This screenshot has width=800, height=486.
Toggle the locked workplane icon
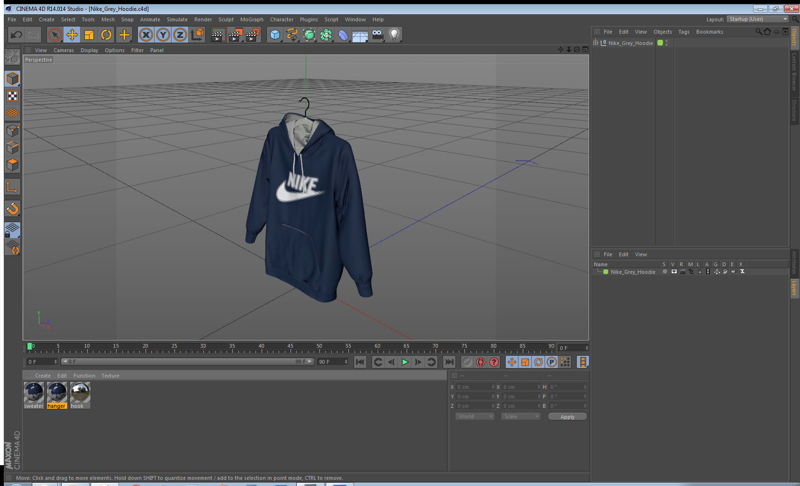point(12,230)
